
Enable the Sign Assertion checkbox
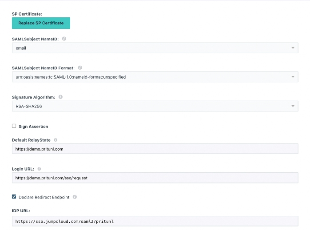[x=14, y=126]
